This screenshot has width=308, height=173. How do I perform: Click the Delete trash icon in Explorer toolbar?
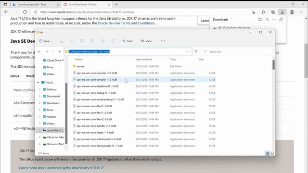[x=113, y=41]
